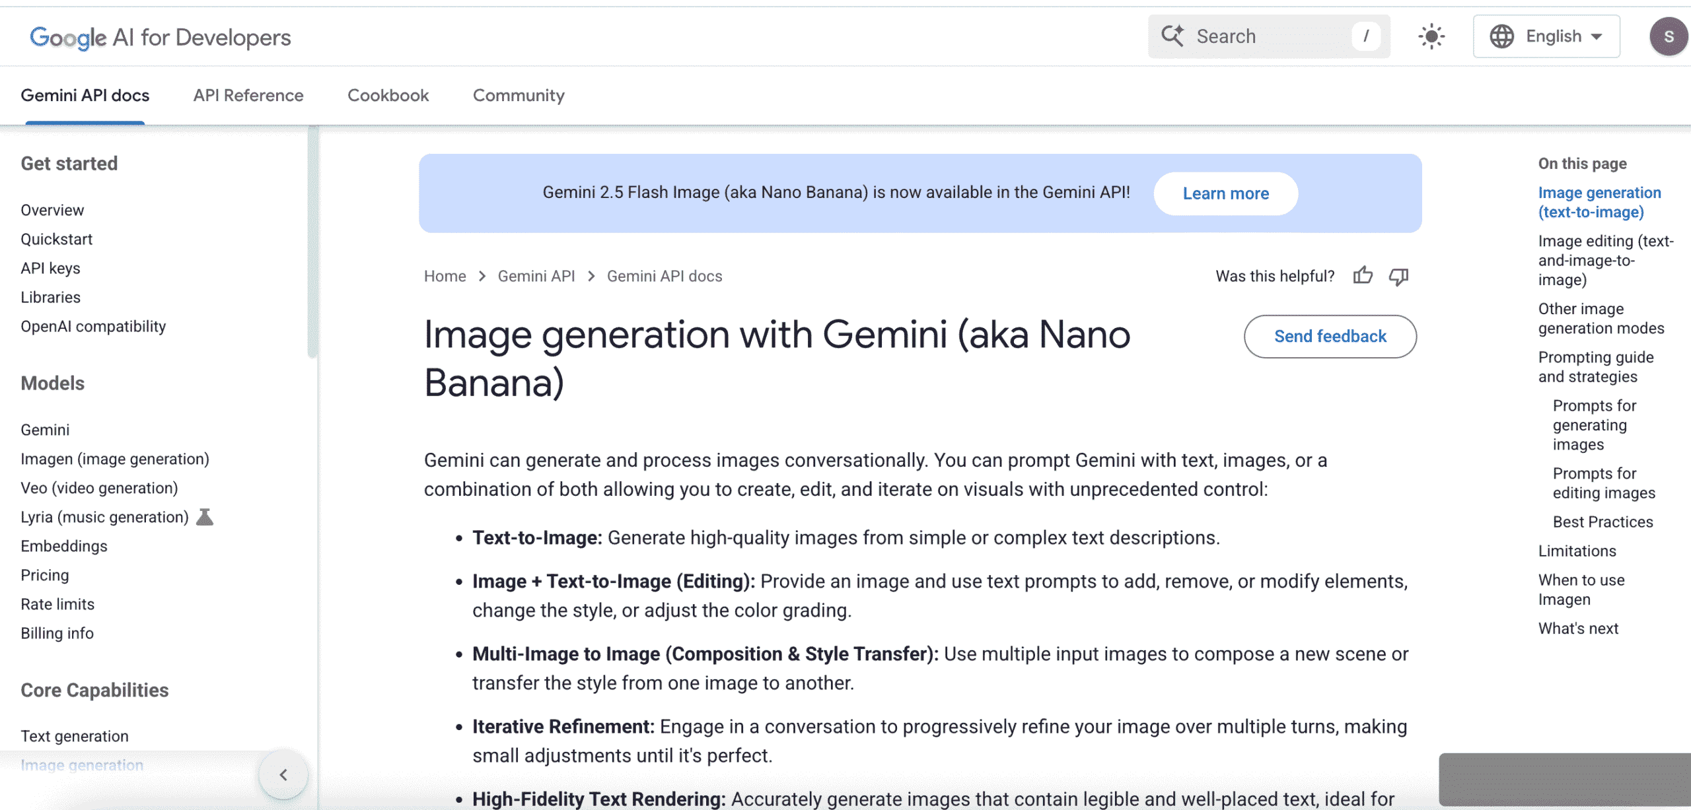
Task: Open Overview in the sidebar
Action: coord(52,210)
